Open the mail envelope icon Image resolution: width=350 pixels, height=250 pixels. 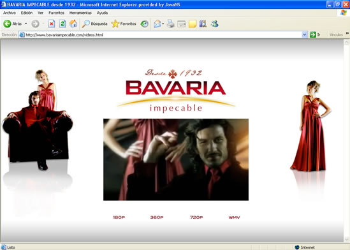pyautogui.click(x=157, y=24)
